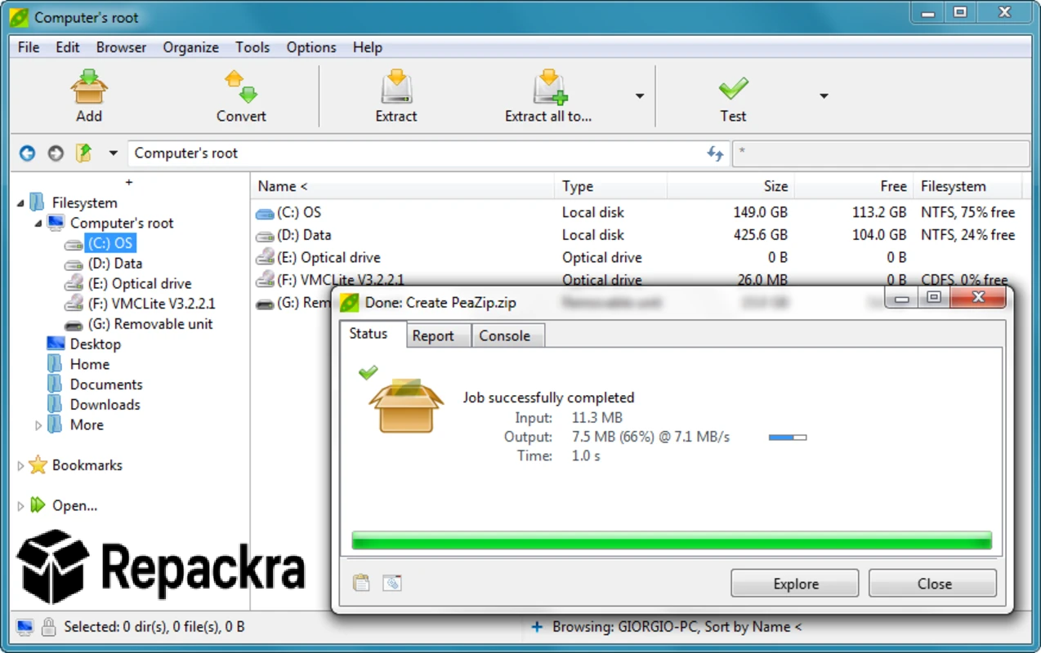Image resolution: width=1041 pixels, height=653 pixels.
Task: Click the (E:) Optical drive disc icon in list
Action: point(265,257)
